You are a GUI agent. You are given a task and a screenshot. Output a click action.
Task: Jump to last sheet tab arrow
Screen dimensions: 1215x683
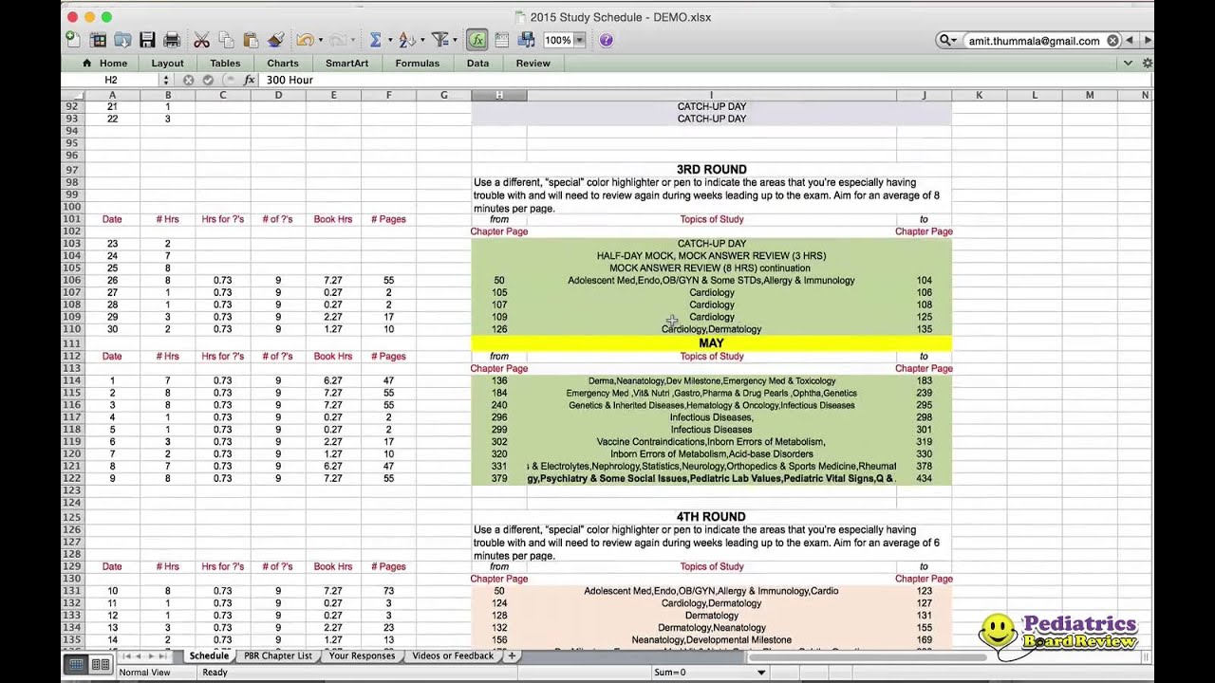coord(162,655)
